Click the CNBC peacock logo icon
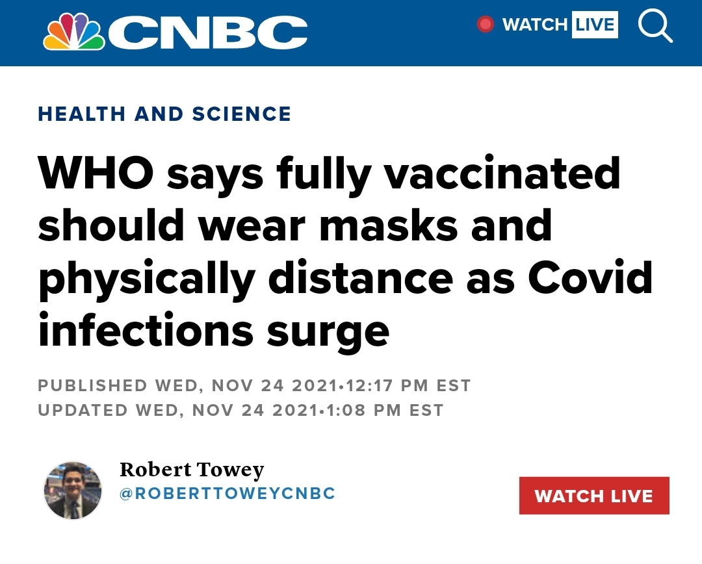The height and width of the screenshot is (564, 702). click(74, 31)
